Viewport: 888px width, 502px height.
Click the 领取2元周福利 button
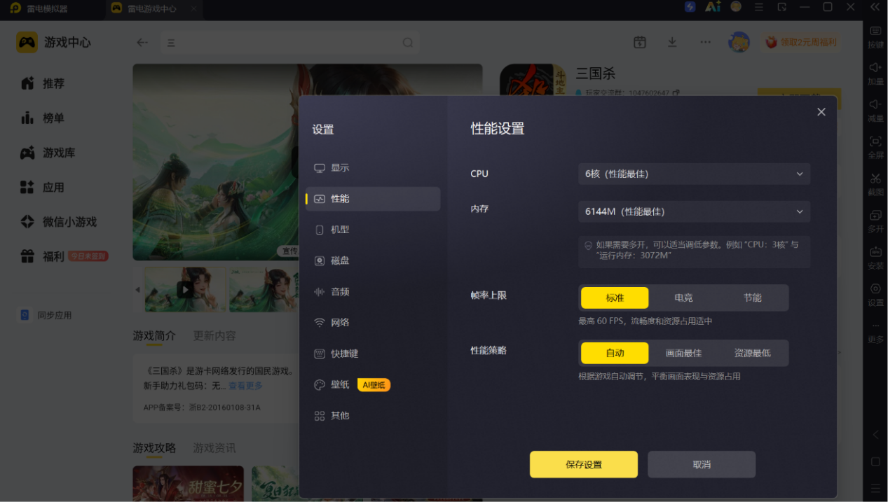pos(801,42)
